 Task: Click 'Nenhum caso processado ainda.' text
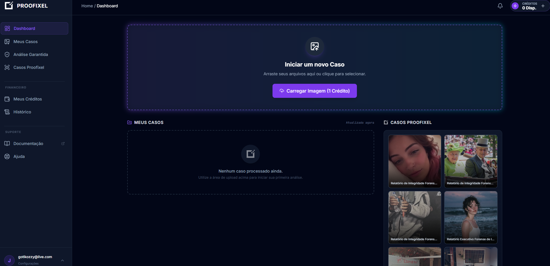(x=251, y=171)
